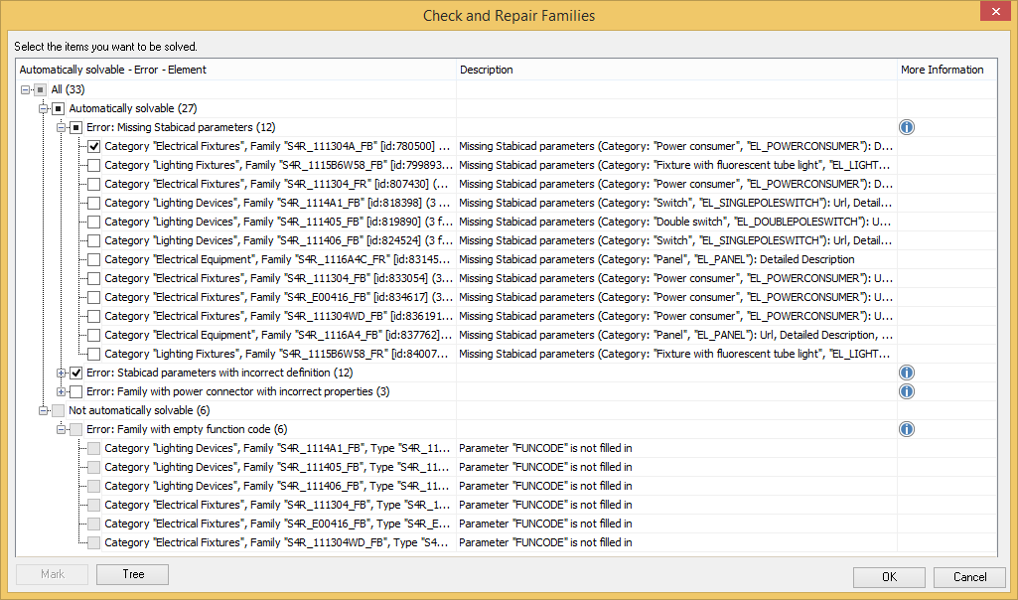Viewport: 1018px width, 600px height.
Task: Click the More Information column header
Action: 946,70
